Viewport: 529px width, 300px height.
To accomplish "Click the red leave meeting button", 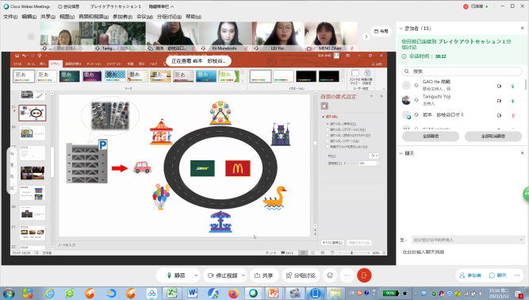I will 364,275.
